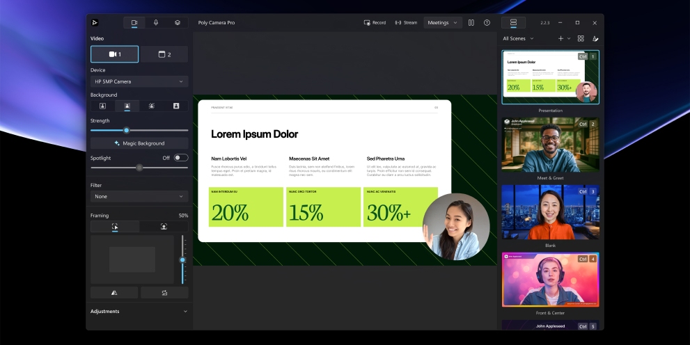This screenshot has width=690, height=345.
Task: Switch scenes to grid view
Action: [x=581, y=38]
